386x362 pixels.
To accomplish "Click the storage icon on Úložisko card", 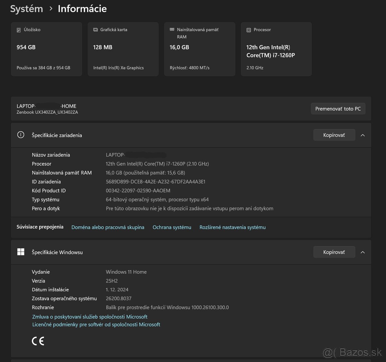I will [x=19, y=30].
